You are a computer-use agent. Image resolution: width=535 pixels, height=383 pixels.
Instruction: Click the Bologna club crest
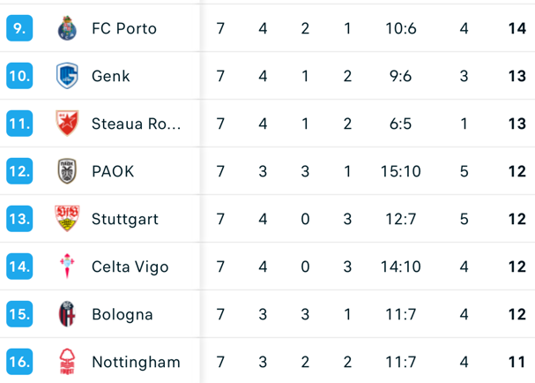click(67, 314)
